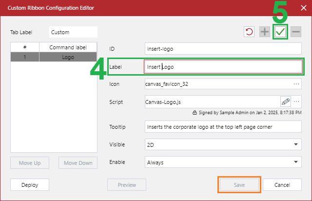
Task: Expand the Enable dropdown set to Always
Action: (223, 162)
